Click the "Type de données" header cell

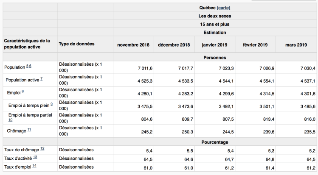(x=77, y=44)
